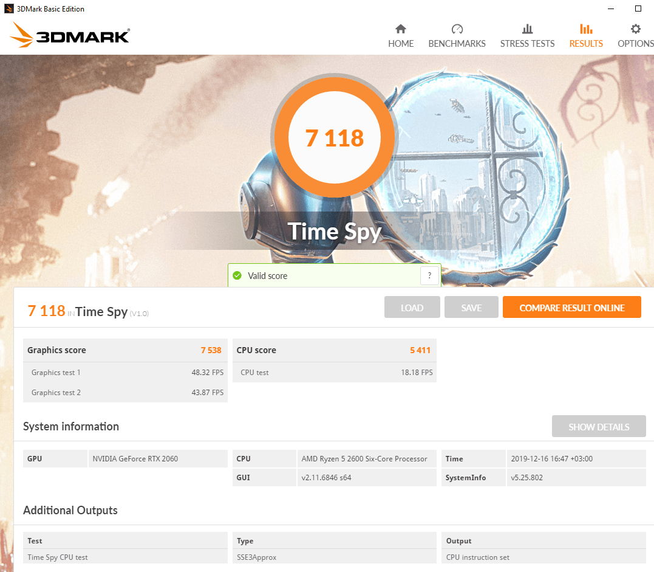
Task: Click 48.32 FPS value
Action: [207, 373]
